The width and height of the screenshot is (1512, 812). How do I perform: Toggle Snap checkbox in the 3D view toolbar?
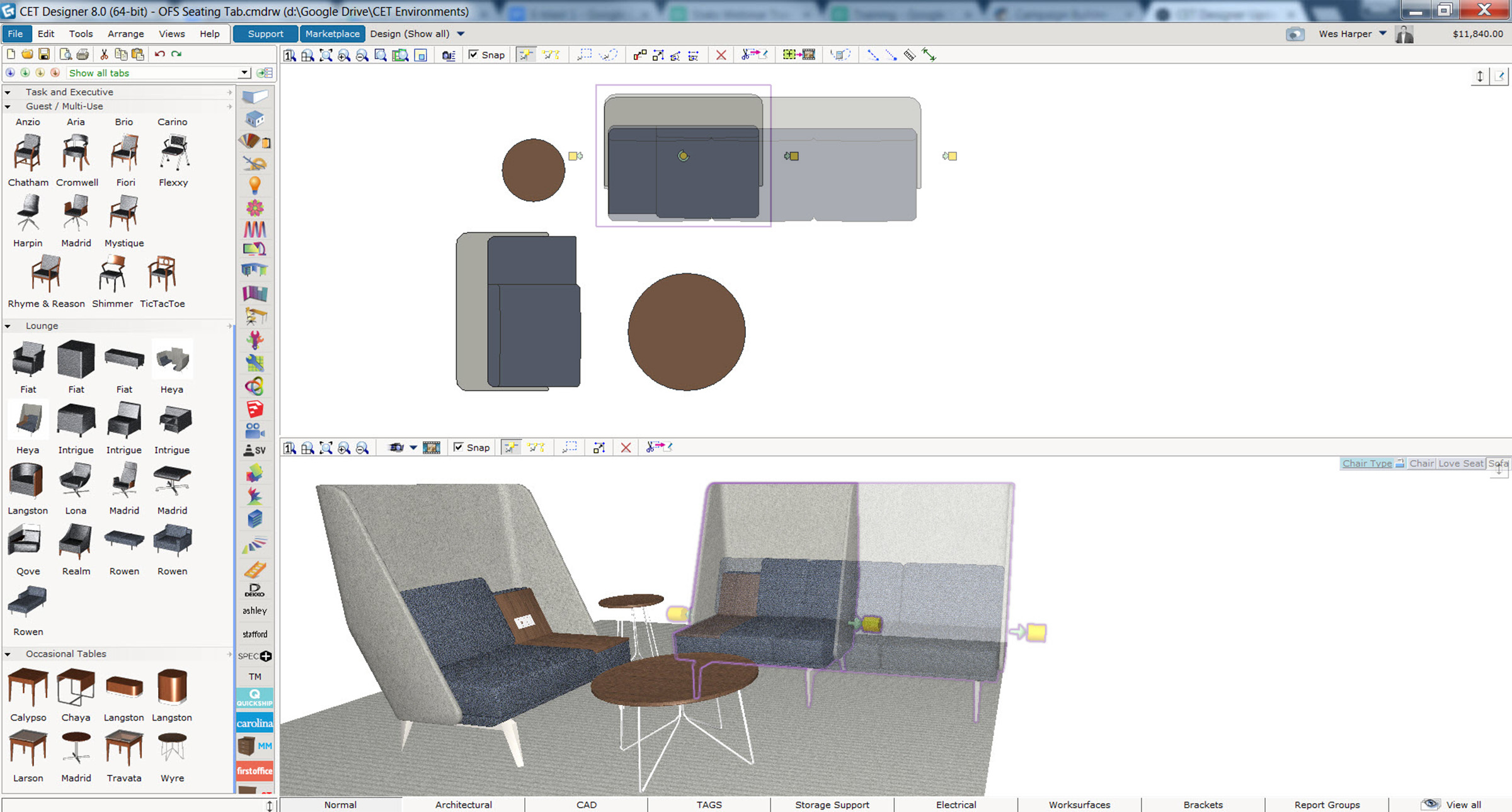(x=458, y=447)
